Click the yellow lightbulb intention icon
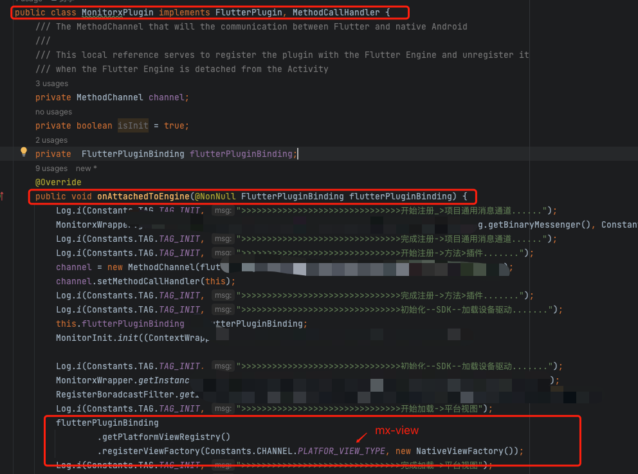 pyautogui.click(x=24, y=152)
